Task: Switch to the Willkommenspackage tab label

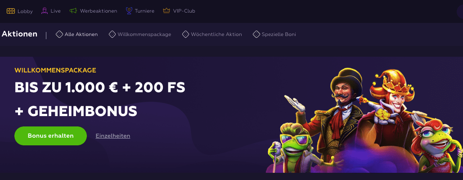Action: point(144,34)
